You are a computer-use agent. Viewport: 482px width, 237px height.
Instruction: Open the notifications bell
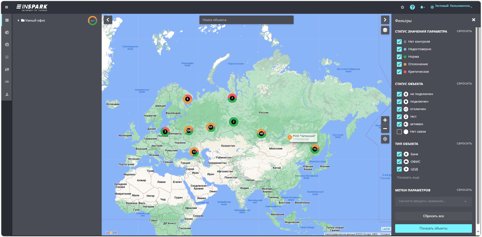[x=422, y=7]
